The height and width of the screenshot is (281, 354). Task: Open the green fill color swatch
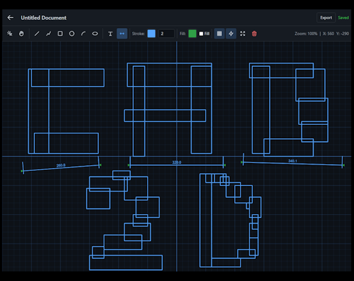coord(192,34)
